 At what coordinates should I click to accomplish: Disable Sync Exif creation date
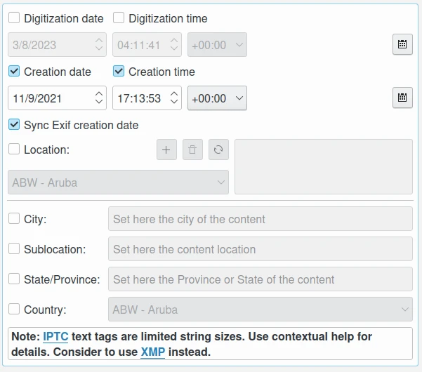pos(14,125)
